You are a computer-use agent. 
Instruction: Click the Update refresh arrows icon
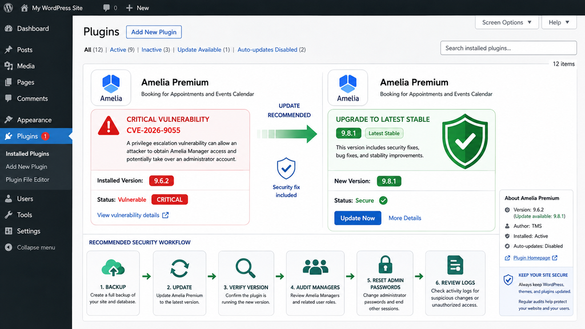[179, 268]
